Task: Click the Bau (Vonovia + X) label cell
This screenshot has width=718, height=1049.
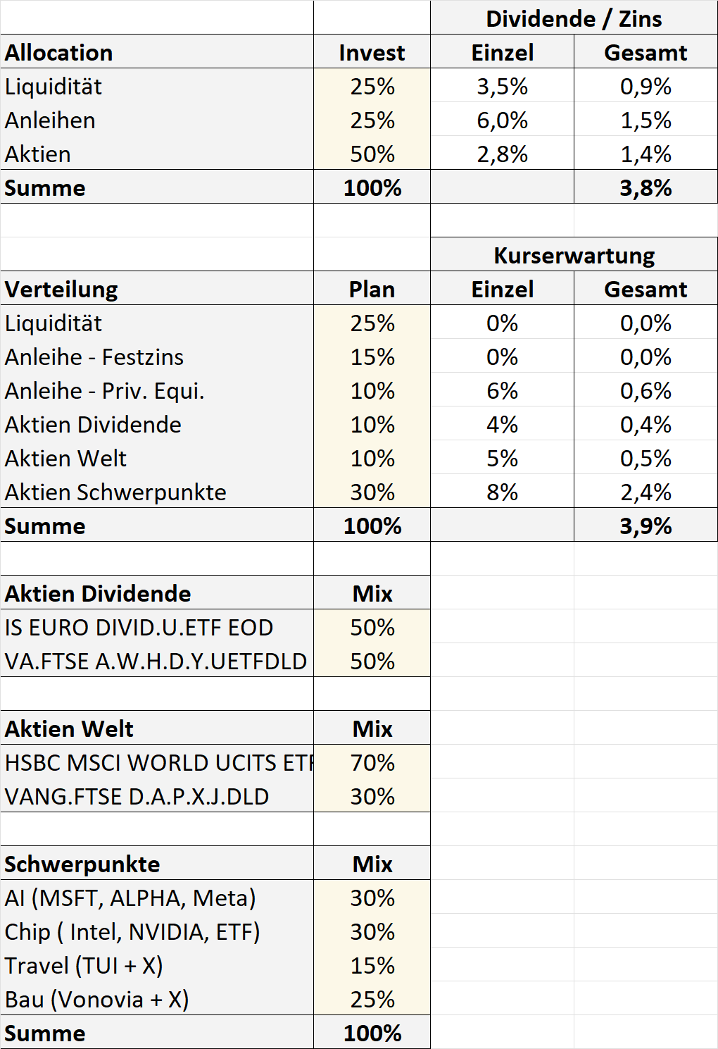Action: pyautogui.click(x=96, y=1000)
